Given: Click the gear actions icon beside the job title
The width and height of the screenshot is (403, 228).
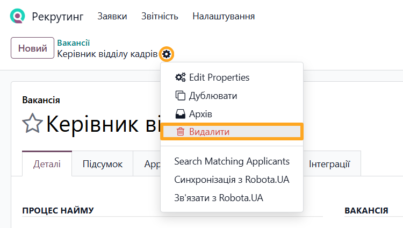Looking at the screenshot, I should 167,54.
